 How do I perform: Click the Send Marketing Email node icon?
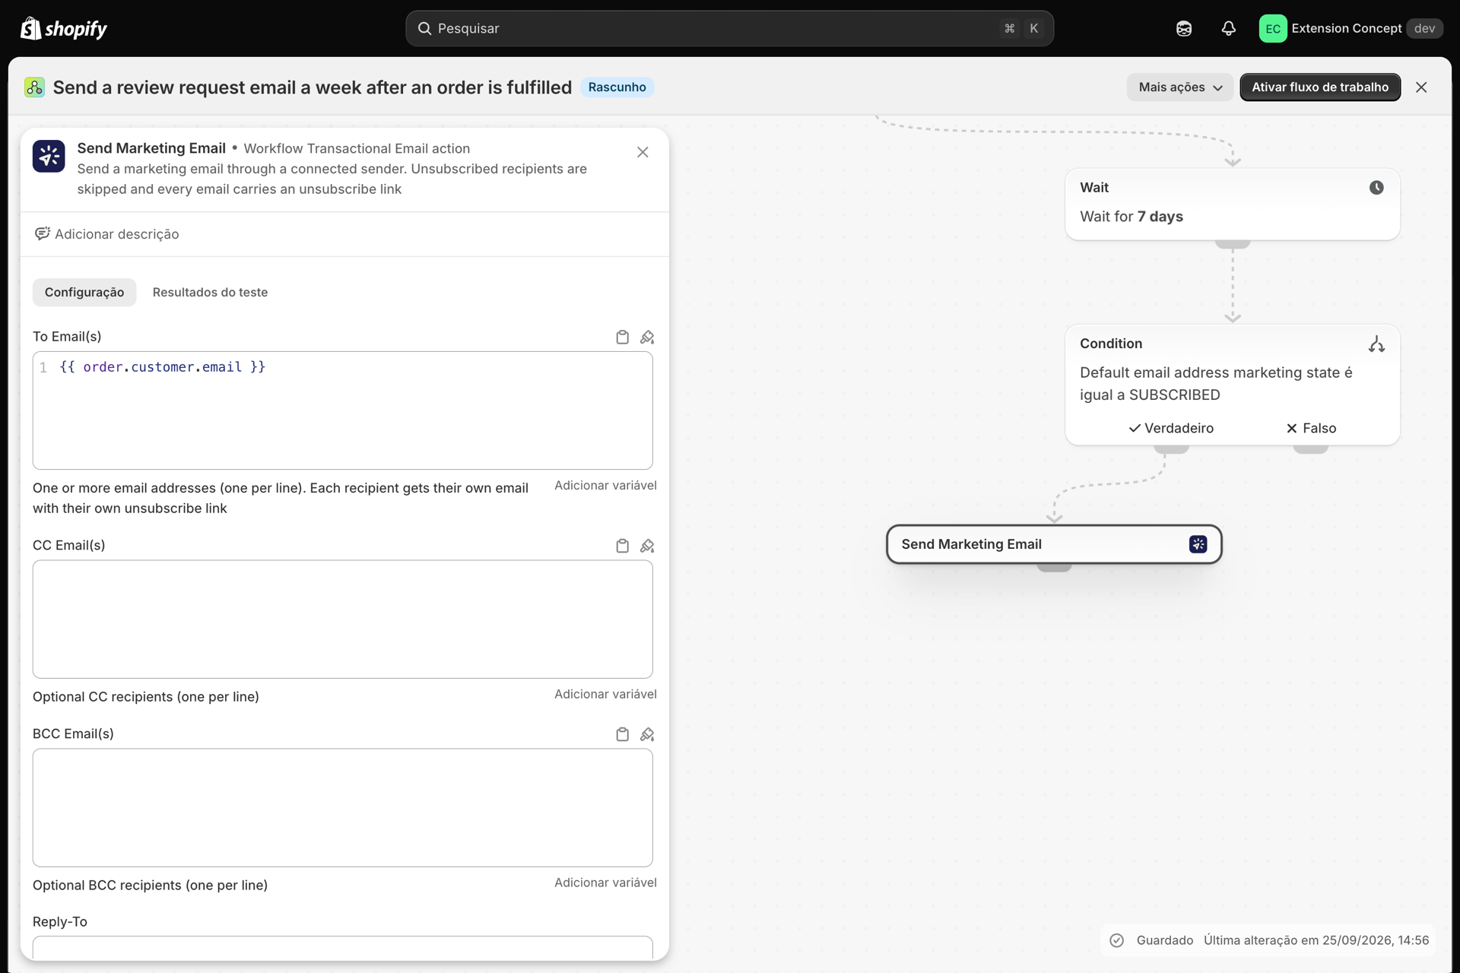pos(1198,544)
